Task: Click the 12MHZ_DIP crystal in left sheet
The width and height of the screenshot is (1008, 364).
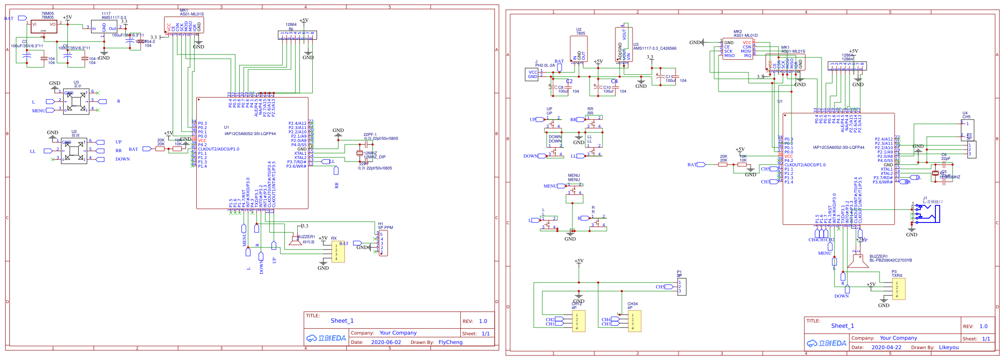Action: [x=359, y=153]
